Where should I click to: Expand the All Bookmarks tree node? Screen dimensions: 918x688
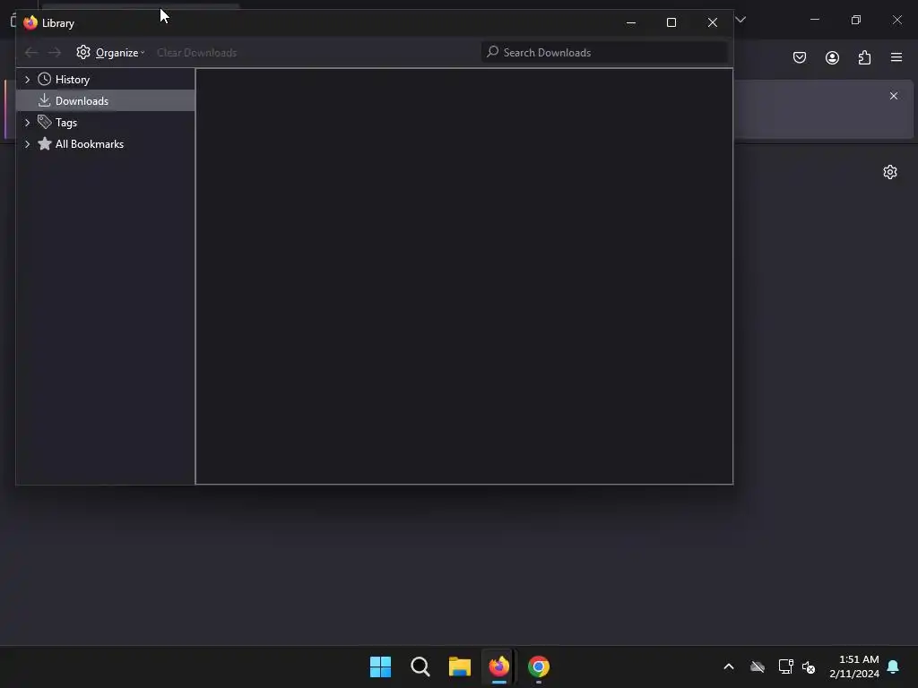28,144
